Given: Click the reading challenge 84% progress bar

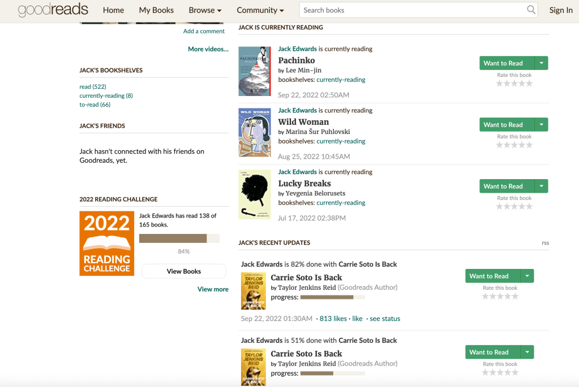Looking at the screenshot, I should [179, 238].
